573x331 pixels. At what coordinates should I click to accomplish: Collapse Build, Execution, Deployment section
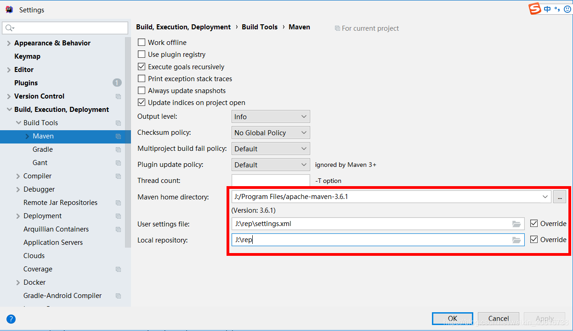(x=9, y=110)
